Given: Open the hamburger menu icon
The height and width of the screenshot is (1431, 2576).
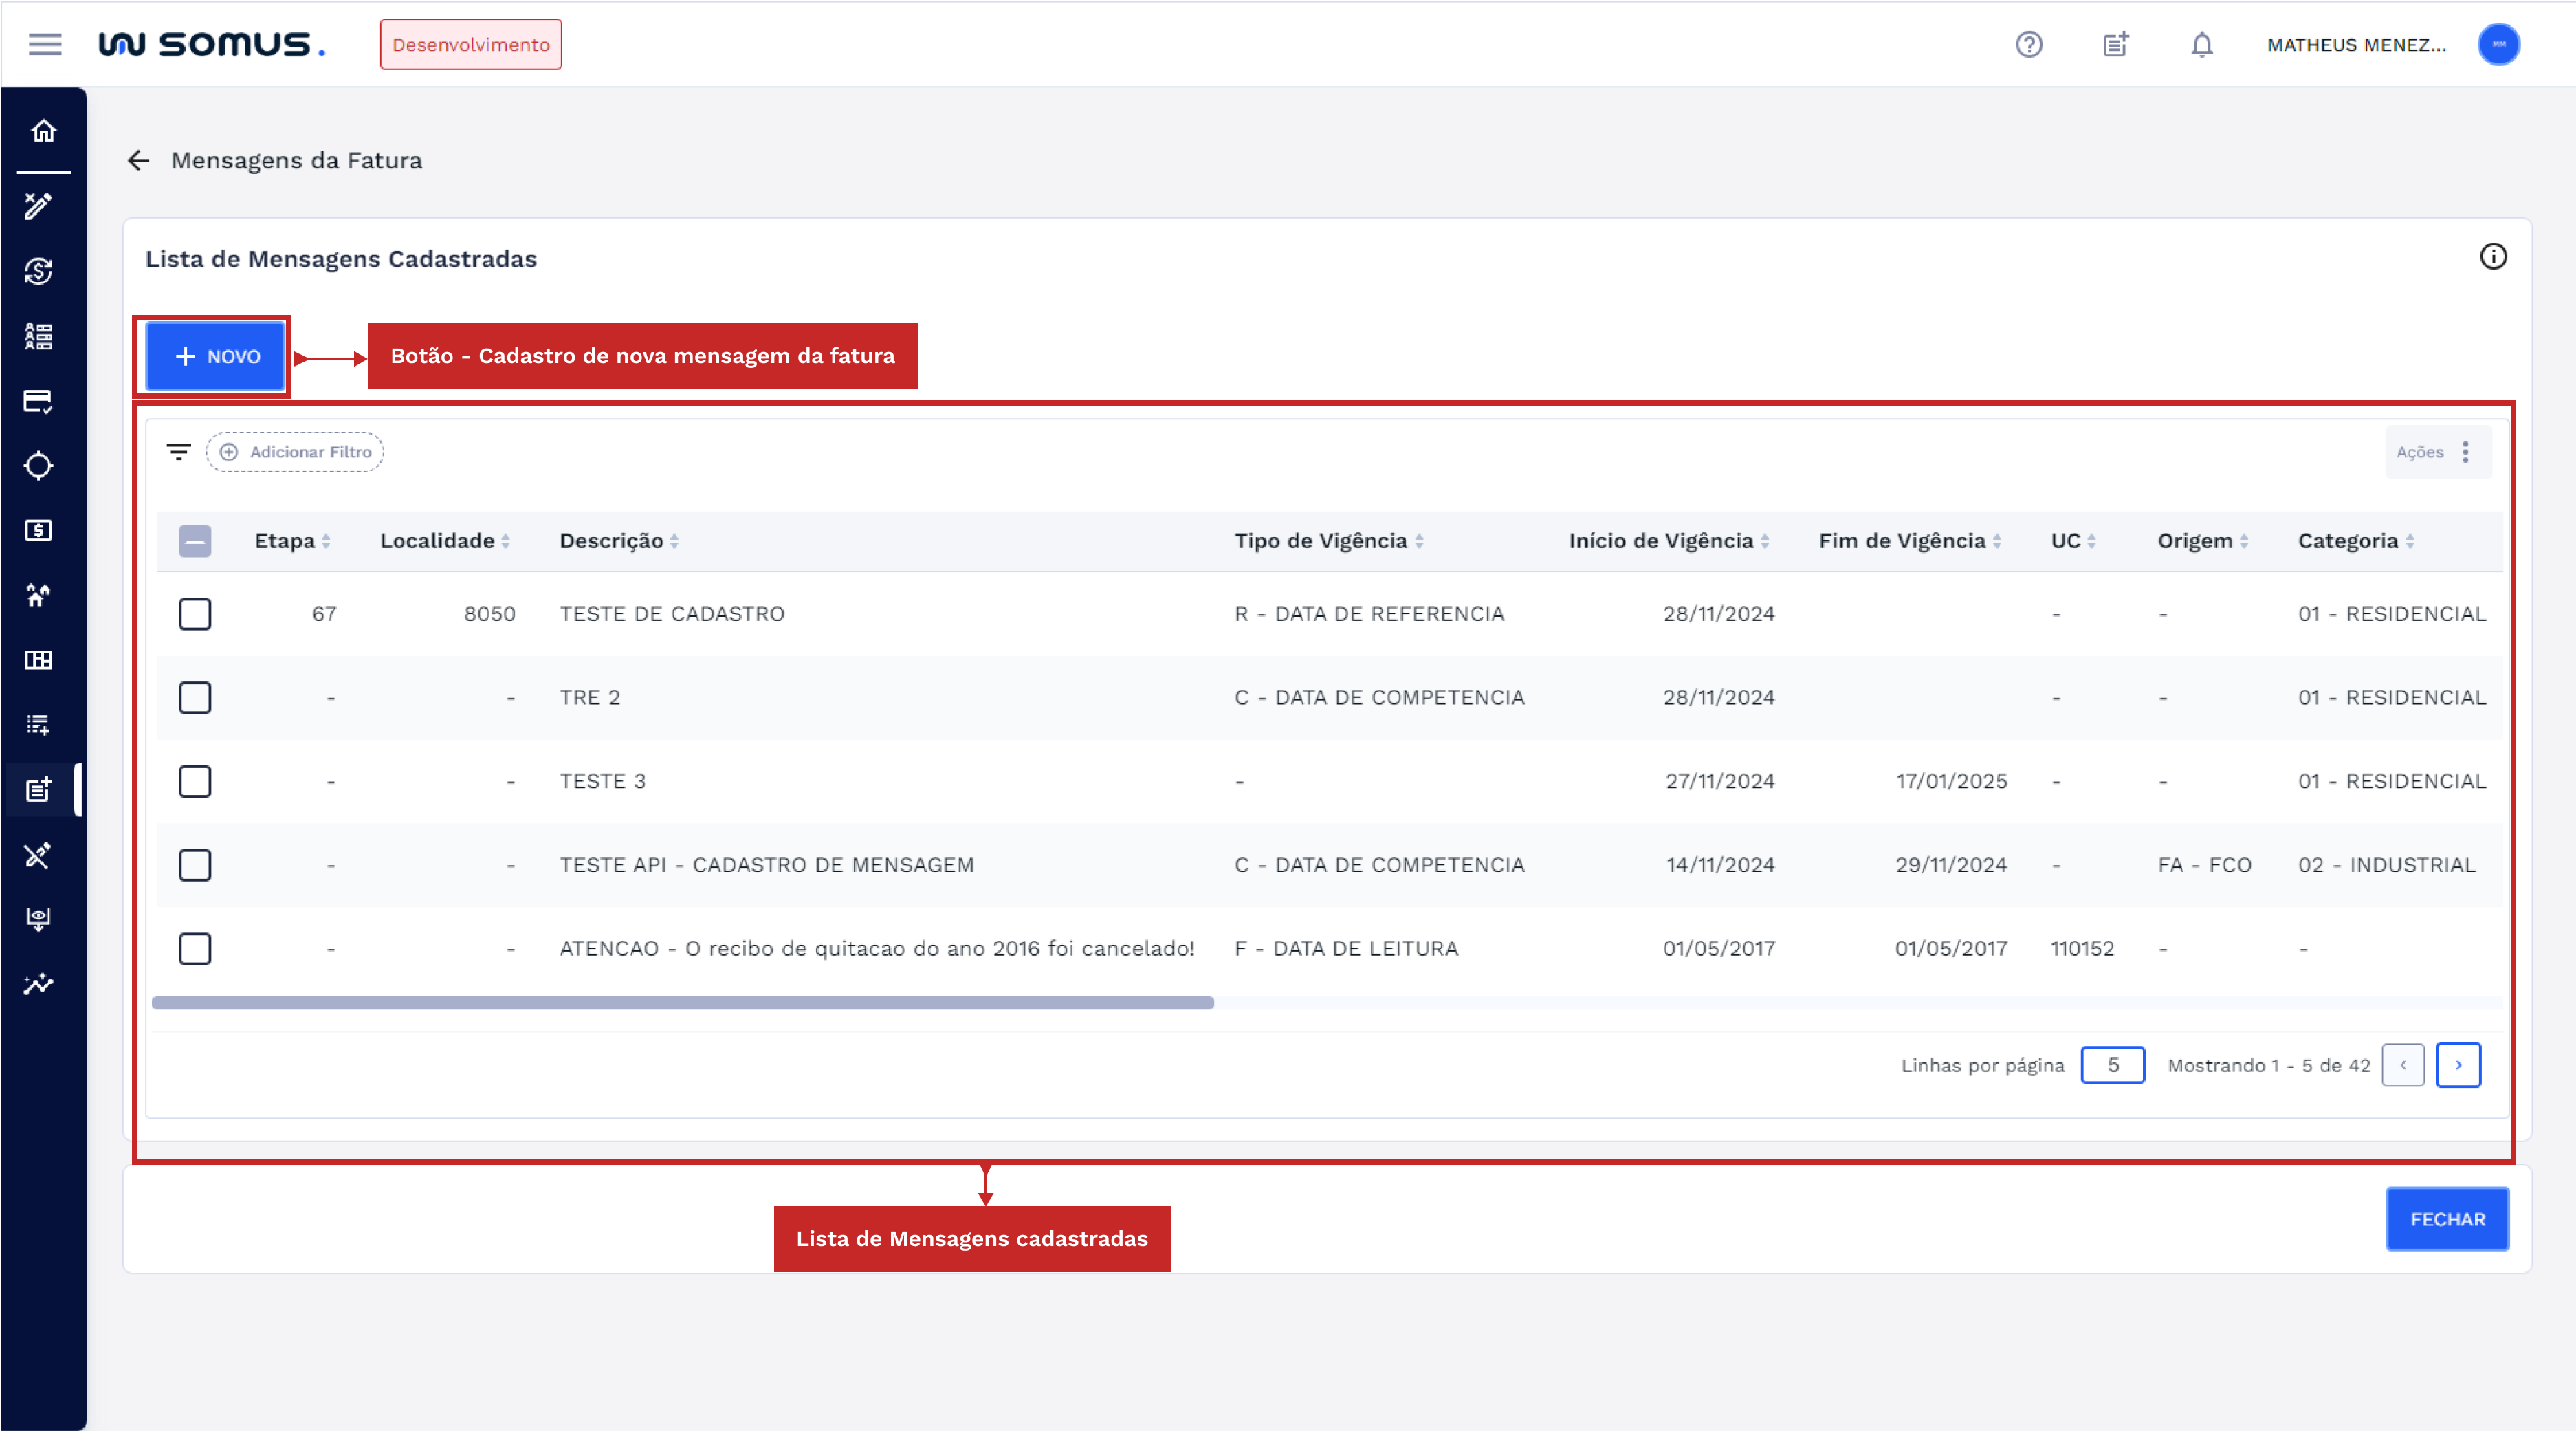Looking at the screenshot, I should click(45, 44).
